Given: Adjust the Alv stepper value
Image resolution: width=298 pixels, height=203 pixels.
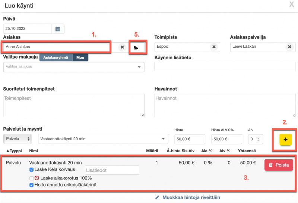Looking at the screenshot, I should point(260,139).
